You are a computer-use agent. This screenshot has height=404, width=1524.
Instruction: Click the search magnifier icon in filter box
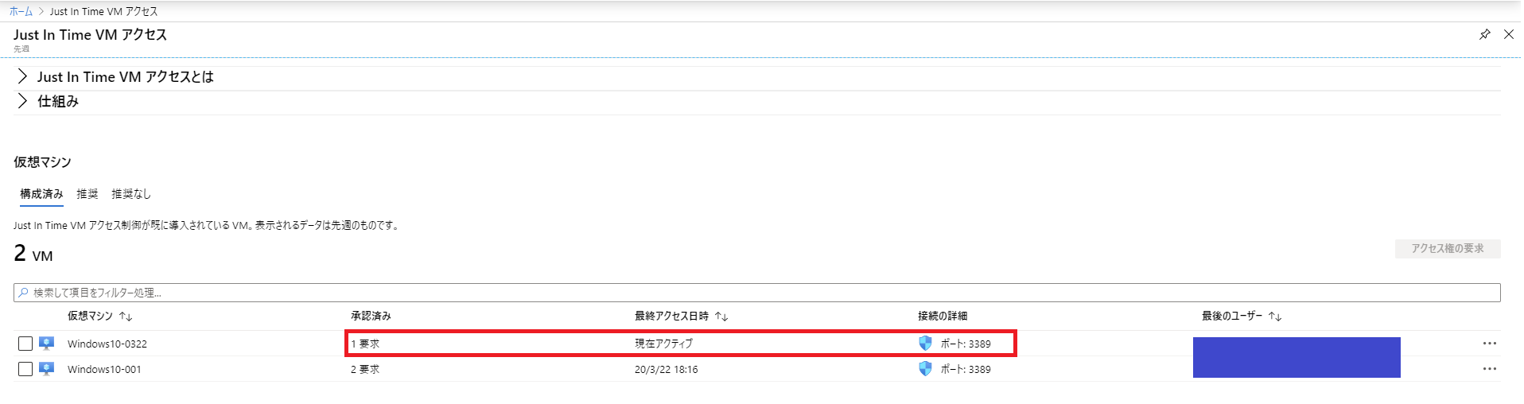pos(24,293)
